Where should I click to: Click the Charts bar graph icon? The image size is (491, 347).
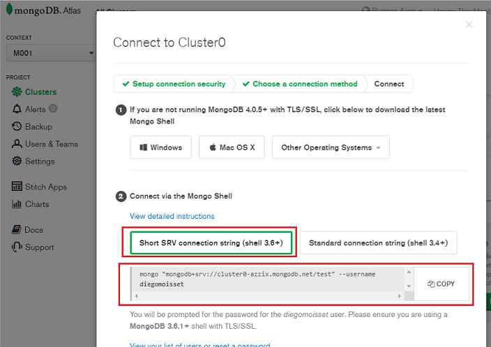17,204
